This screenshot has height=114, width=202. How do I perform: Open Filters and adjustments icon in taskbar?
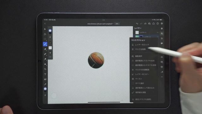[162, 72]
